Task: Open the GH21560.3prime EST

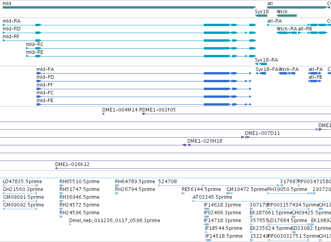Action: pos(20,193)
